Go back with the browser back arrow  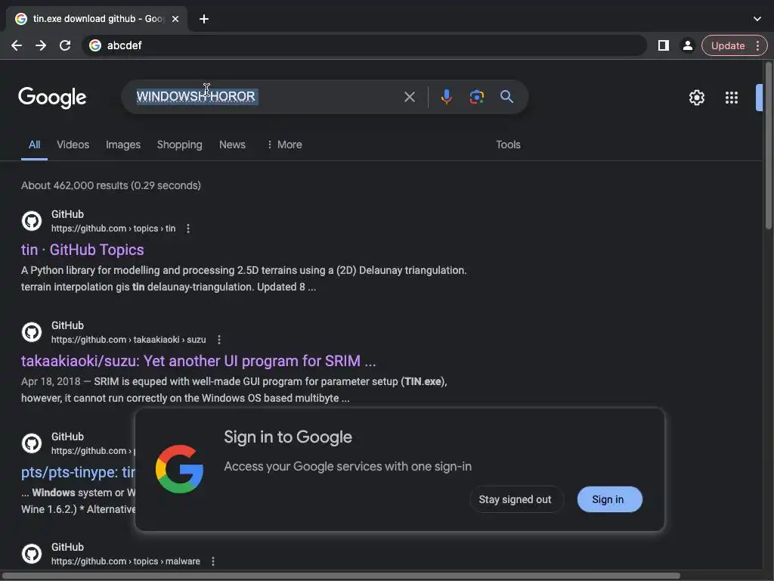pos(17,45)
